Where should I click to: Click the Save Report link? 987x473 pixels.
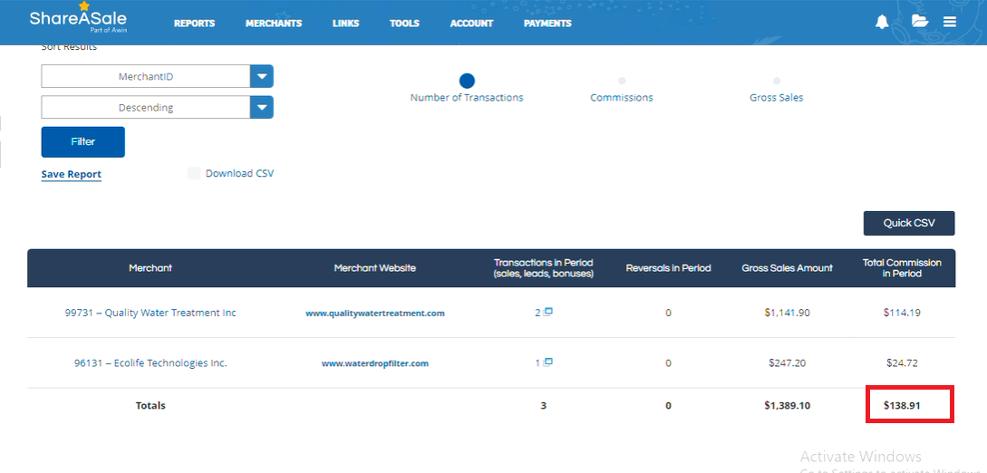click(x=71, y=174)
